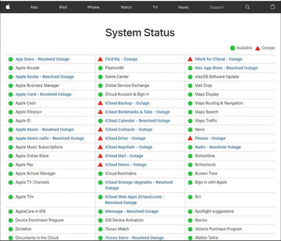Open iTunes Store - Resolved Outage link
The image size is (281, 241).
tap(135, 238)
